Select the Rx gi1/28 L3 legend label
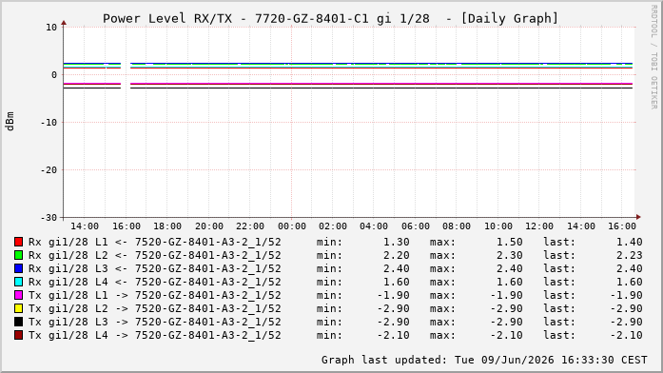Image resolution: width=663 pixels, height=373 pixels. tap(155, 269)
